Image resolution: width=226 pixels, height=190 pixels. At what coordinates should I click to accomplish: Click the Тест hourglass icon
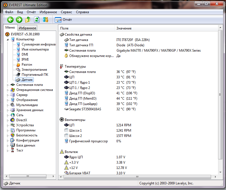tap(13, 150)
